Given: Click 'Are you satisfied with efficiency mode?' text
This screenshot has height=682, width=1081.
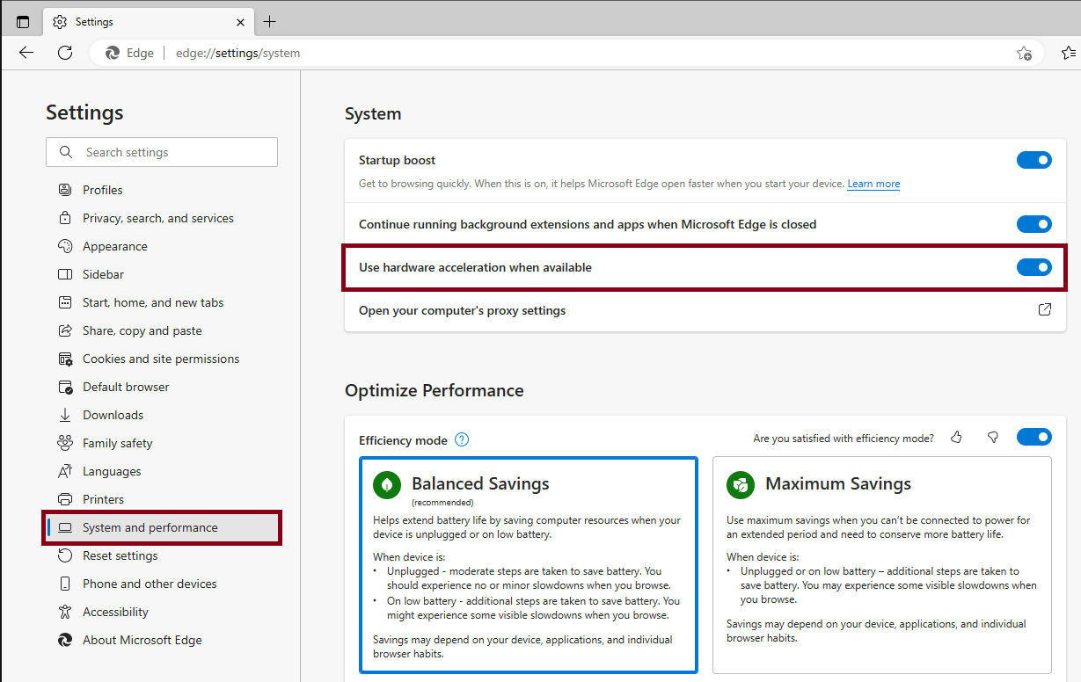Looking at the screenshot, I should [x=844, y=438].
